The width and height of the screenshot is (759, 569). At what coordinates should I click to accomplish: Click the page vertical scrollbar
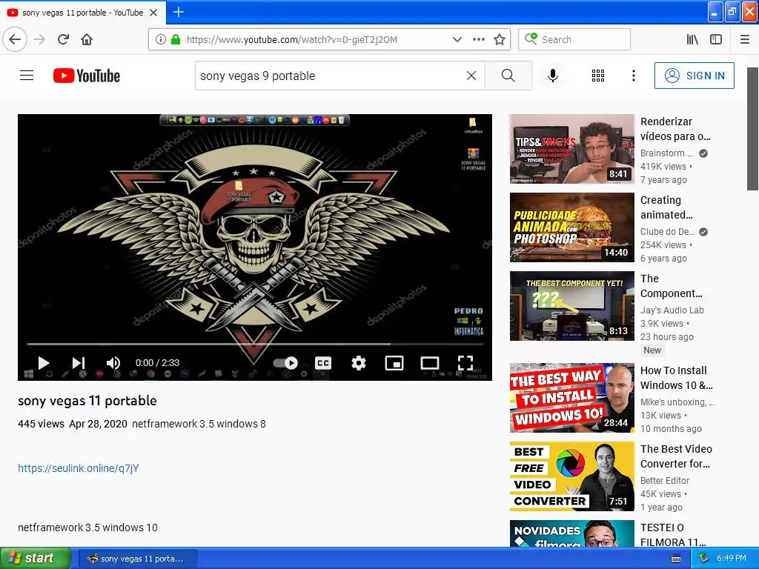click(x=752, y=129)
